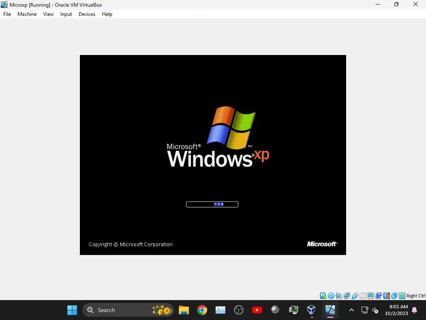The height and width of the screenshot is (320, 426).
Task: Open the notifications bell
Action: point(415,310)
